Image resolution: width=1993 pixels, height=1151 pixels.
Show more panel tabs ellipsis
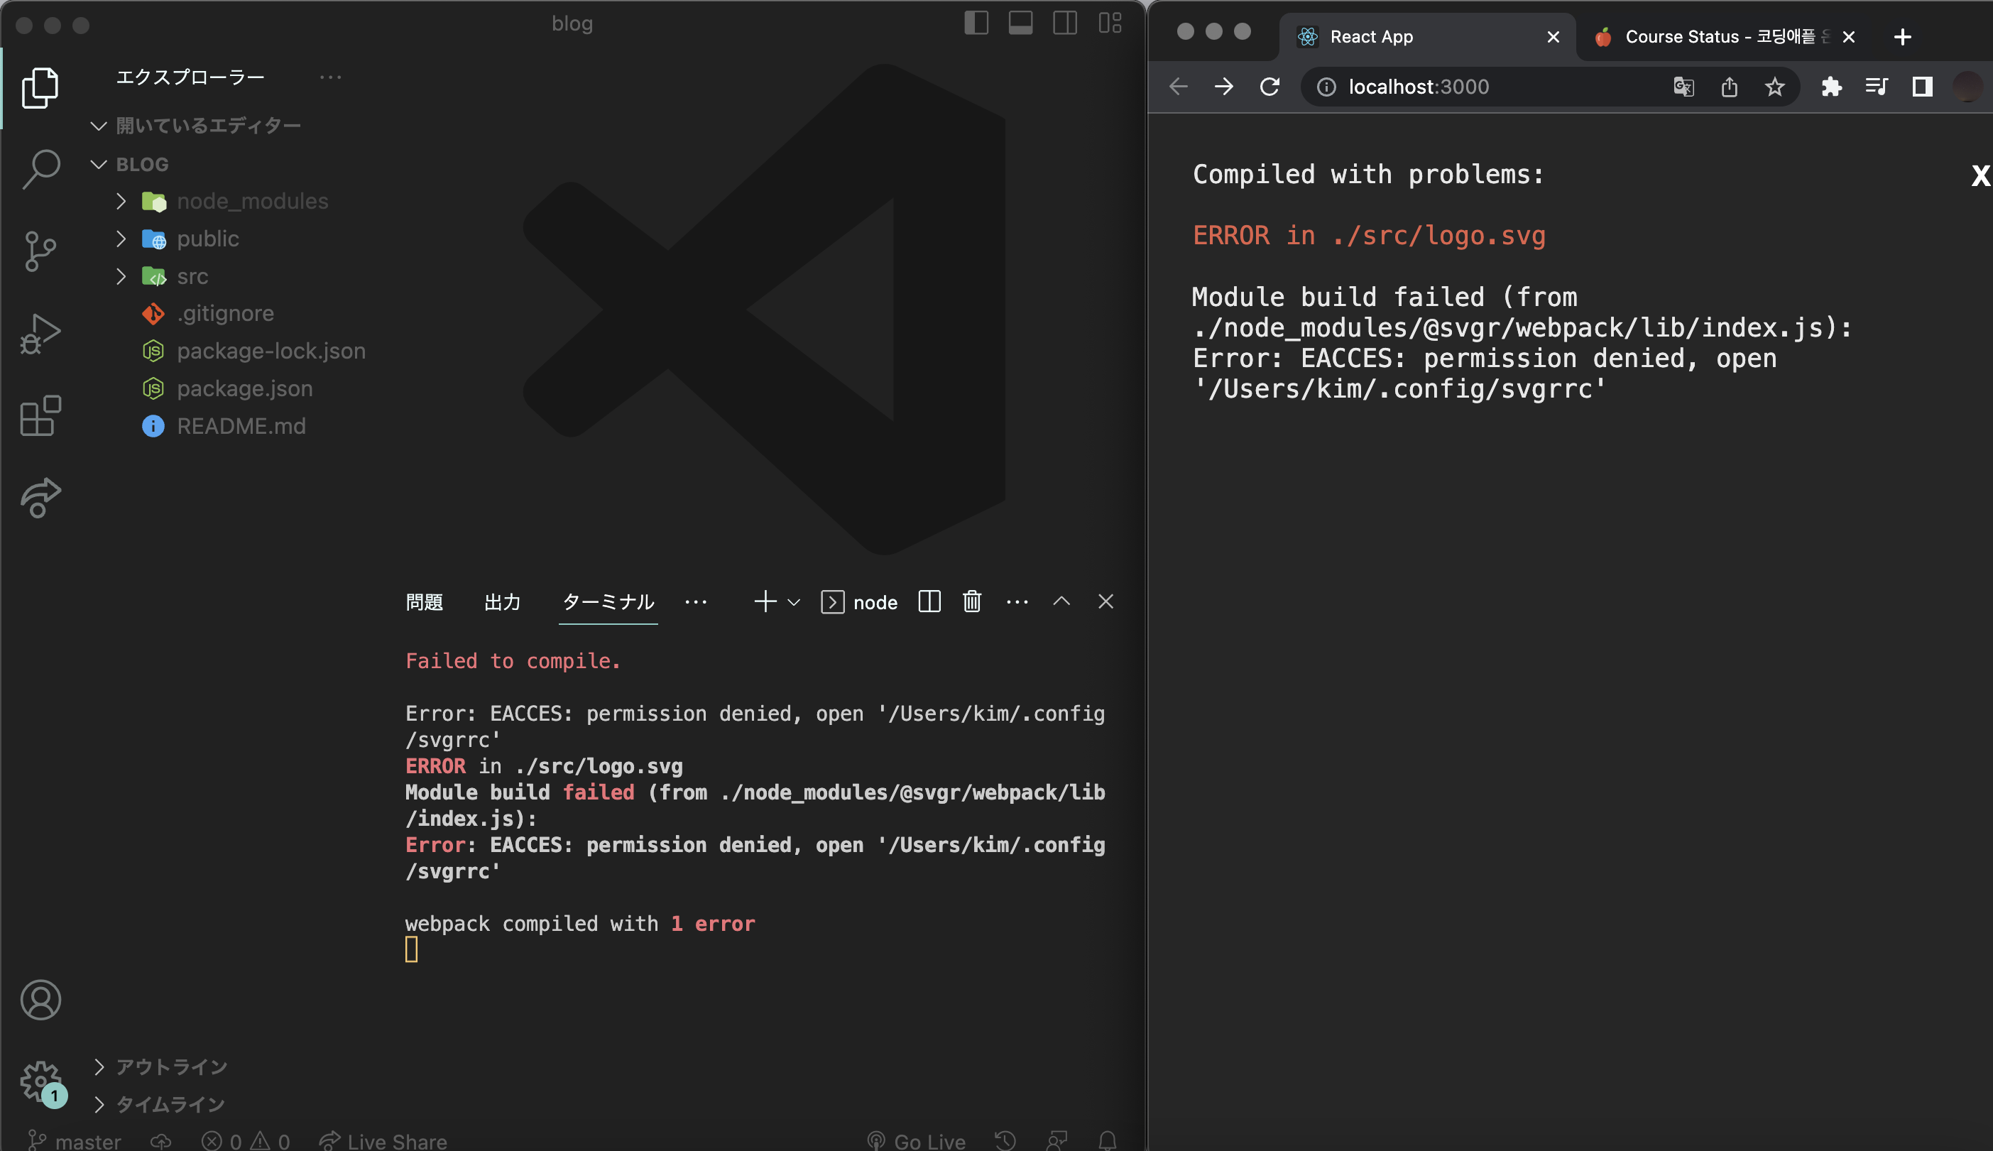pyautogui.click(x=697, y=602)
